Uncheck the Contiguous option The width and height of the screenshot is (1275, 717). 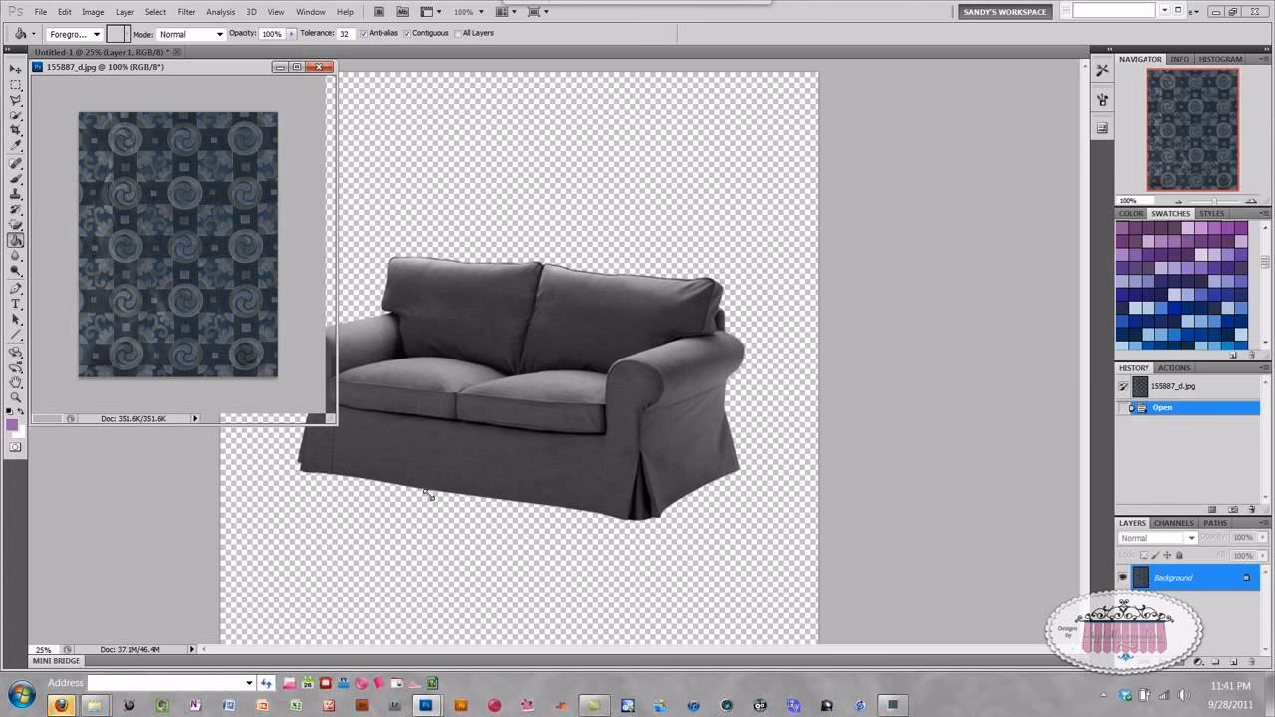click(x=407, y=33)
